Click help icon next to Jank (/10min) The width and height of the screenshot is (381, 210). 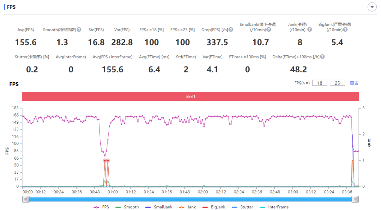pyautogui.click(x=309, y=30)
